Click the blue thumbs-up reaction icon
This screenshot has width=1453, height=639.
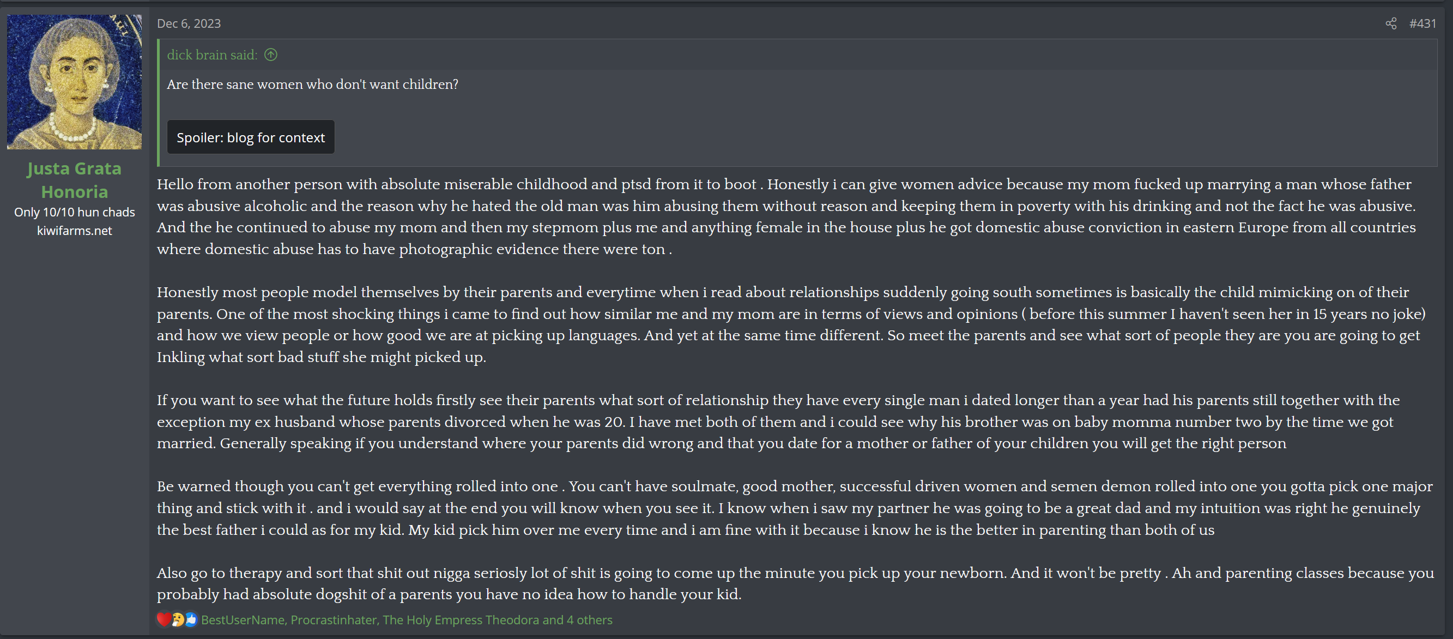[x=191, y=619]
